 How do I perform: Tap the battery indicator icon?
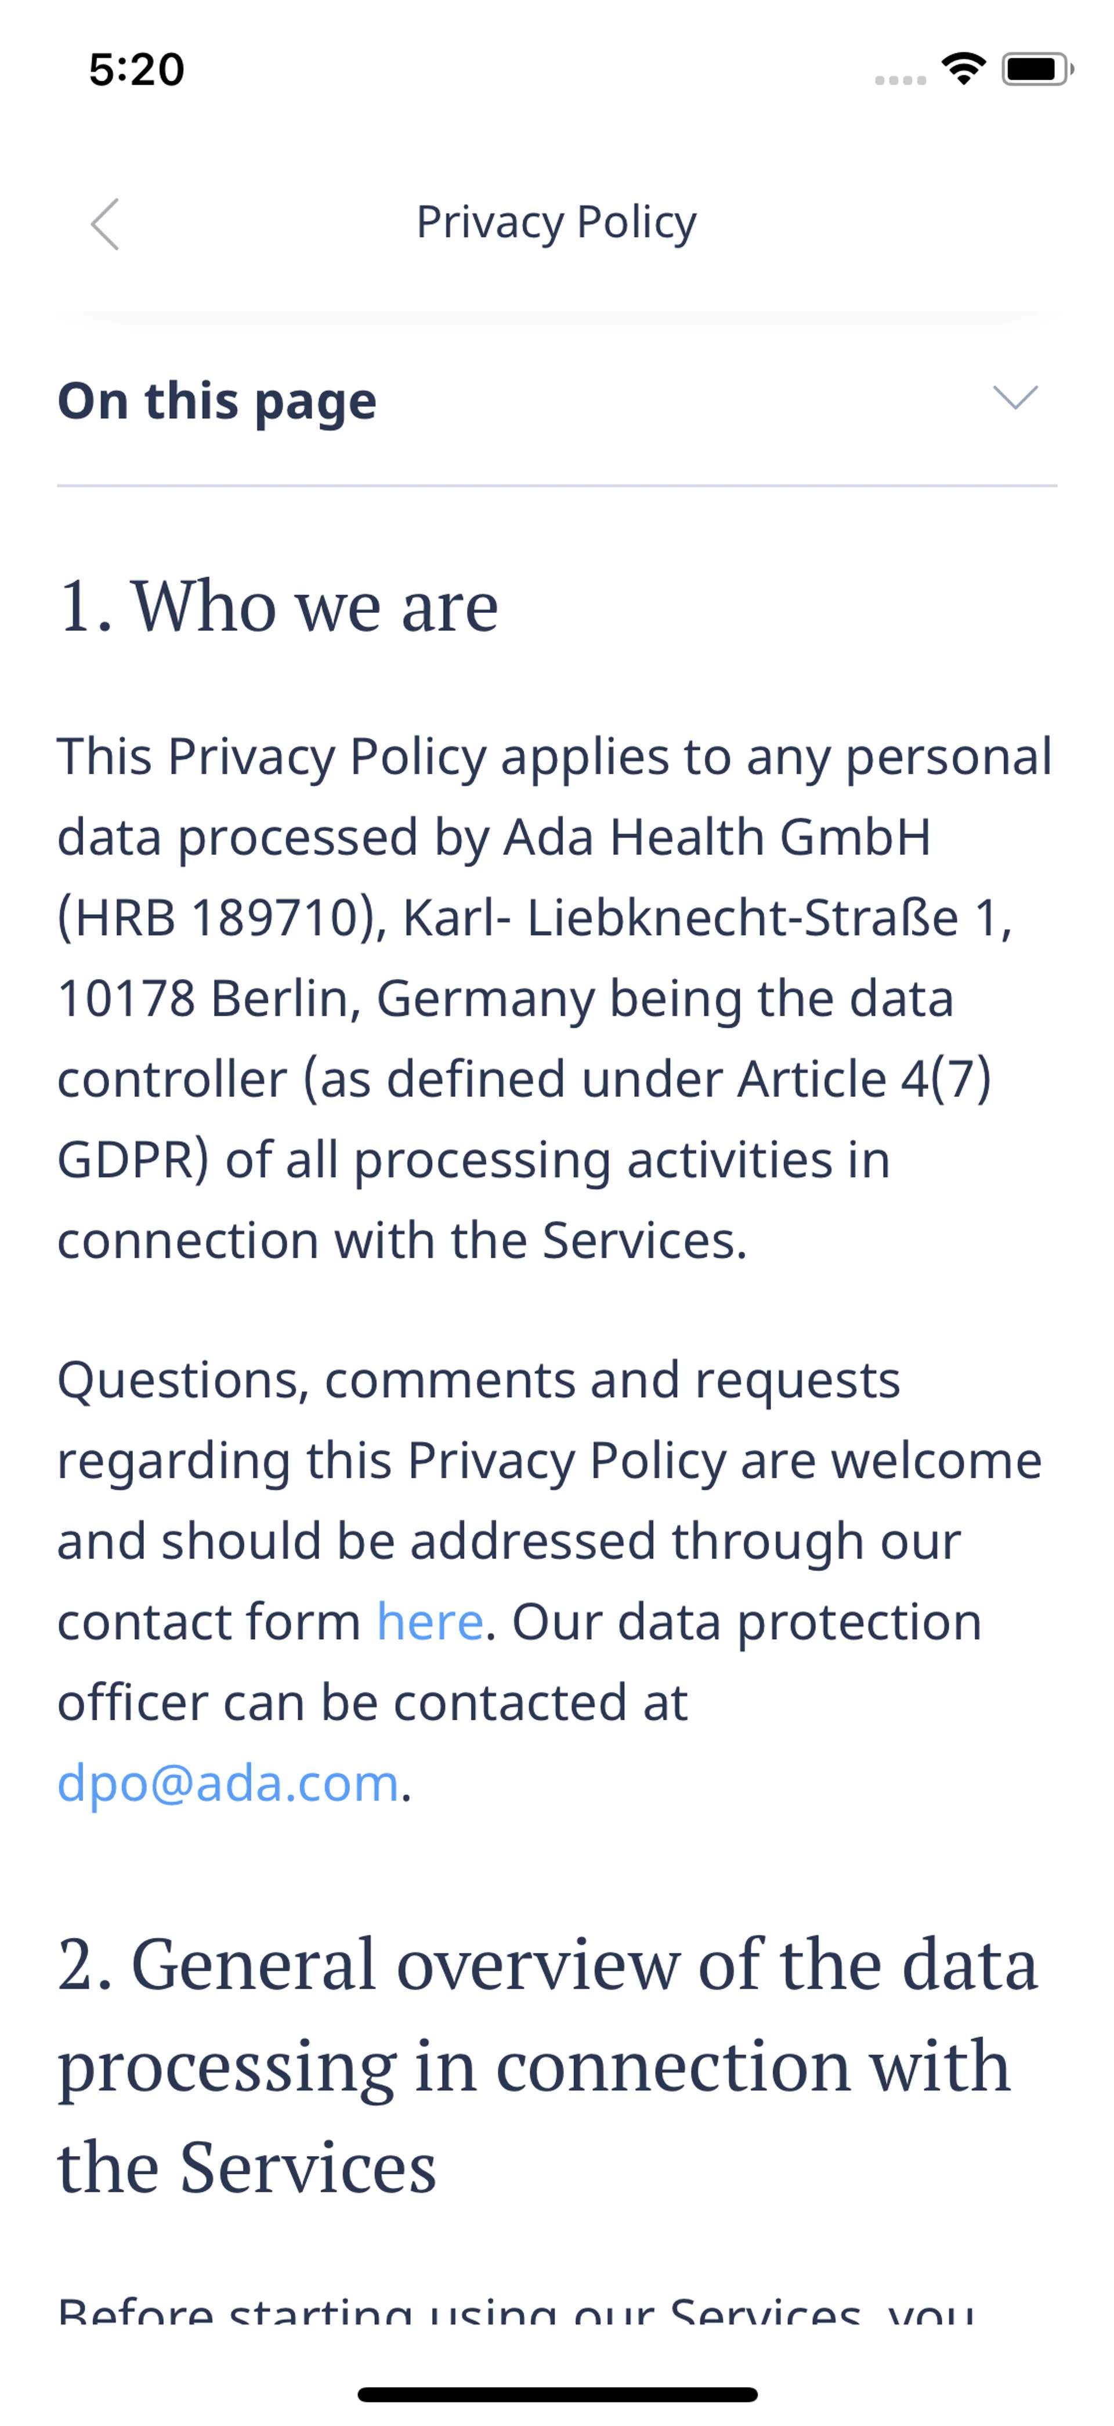[x=1037, y=68]
